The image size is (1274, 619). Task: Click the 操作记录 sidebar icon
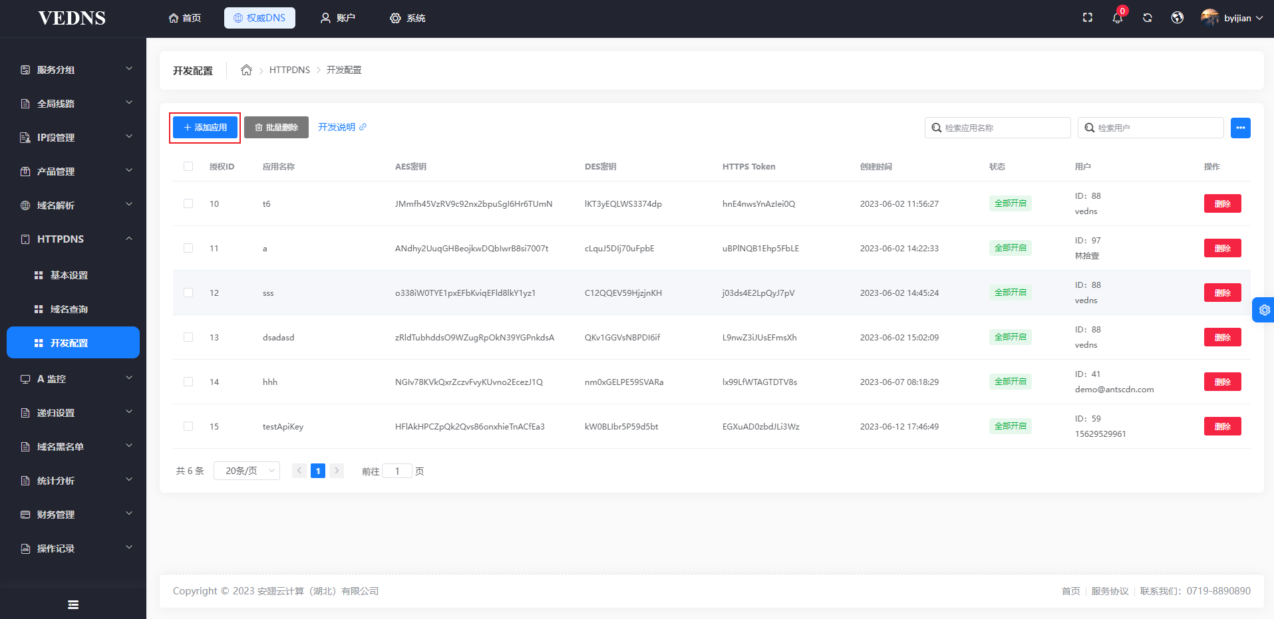(x=25, y=549)
